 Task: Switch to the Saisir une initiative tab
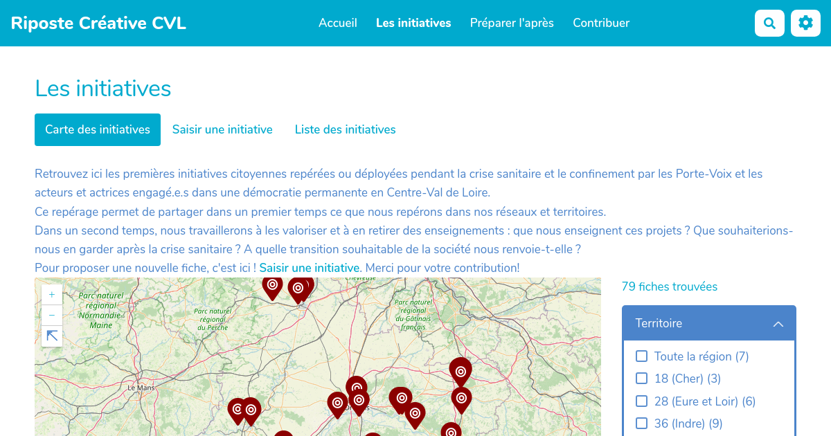[x=222, y=129]
